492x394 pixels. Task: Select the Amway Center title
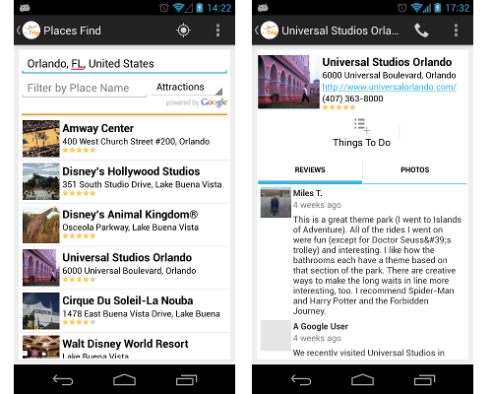pyautogui.click(x=98, y=128)
